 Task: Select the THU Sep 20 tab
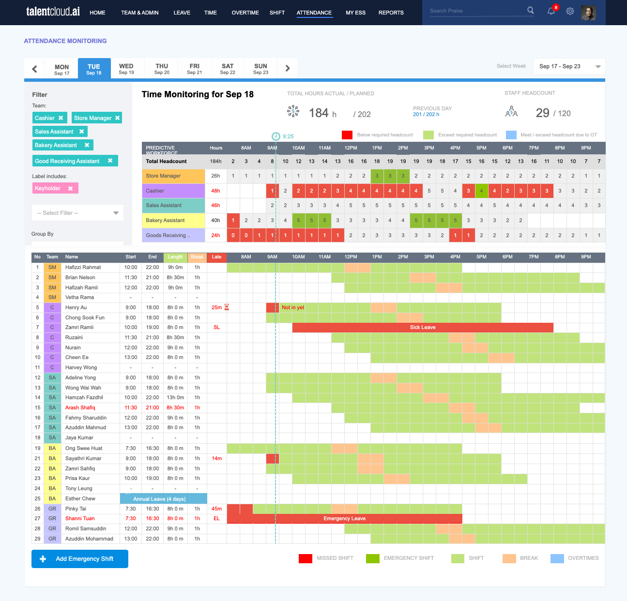pos(162,69)
